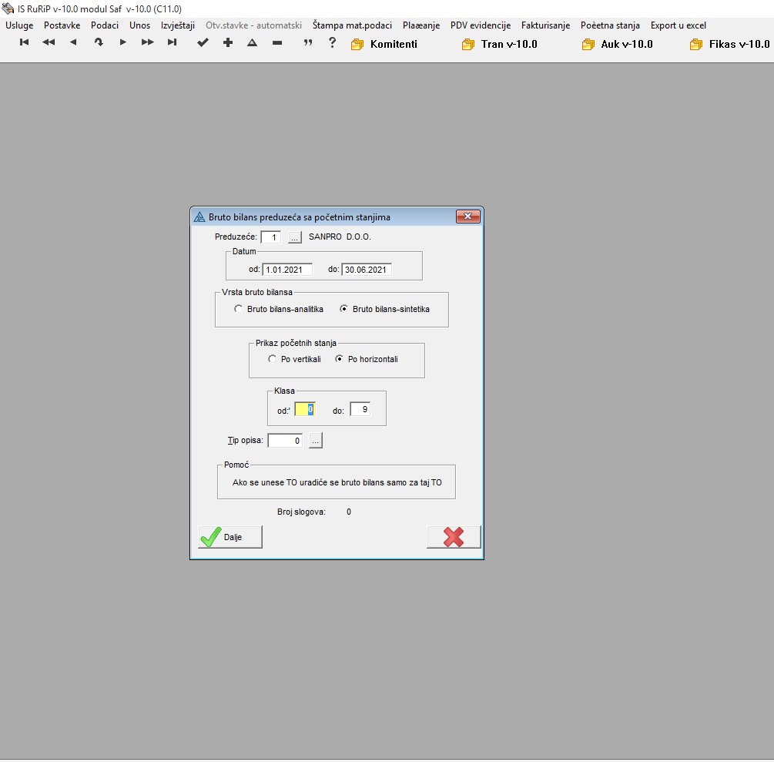
Task: Open Preduzeće lookup browse button
Action: click(295, 237)
